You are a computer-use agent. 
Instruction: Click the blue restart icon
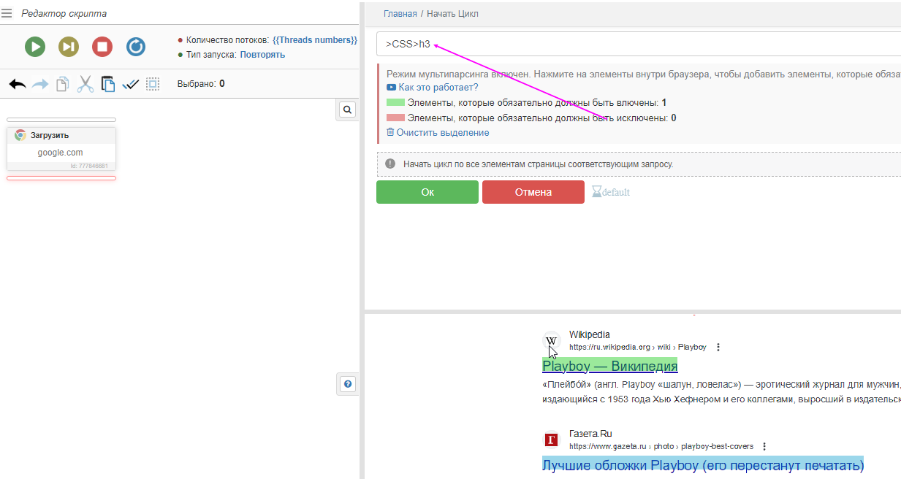[x=136, y=47]
